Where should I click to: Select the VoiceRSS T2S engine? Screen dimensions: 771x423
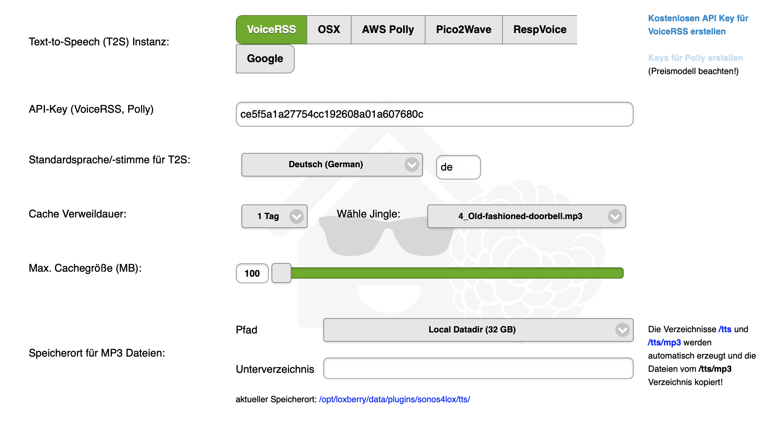[271, 29]
